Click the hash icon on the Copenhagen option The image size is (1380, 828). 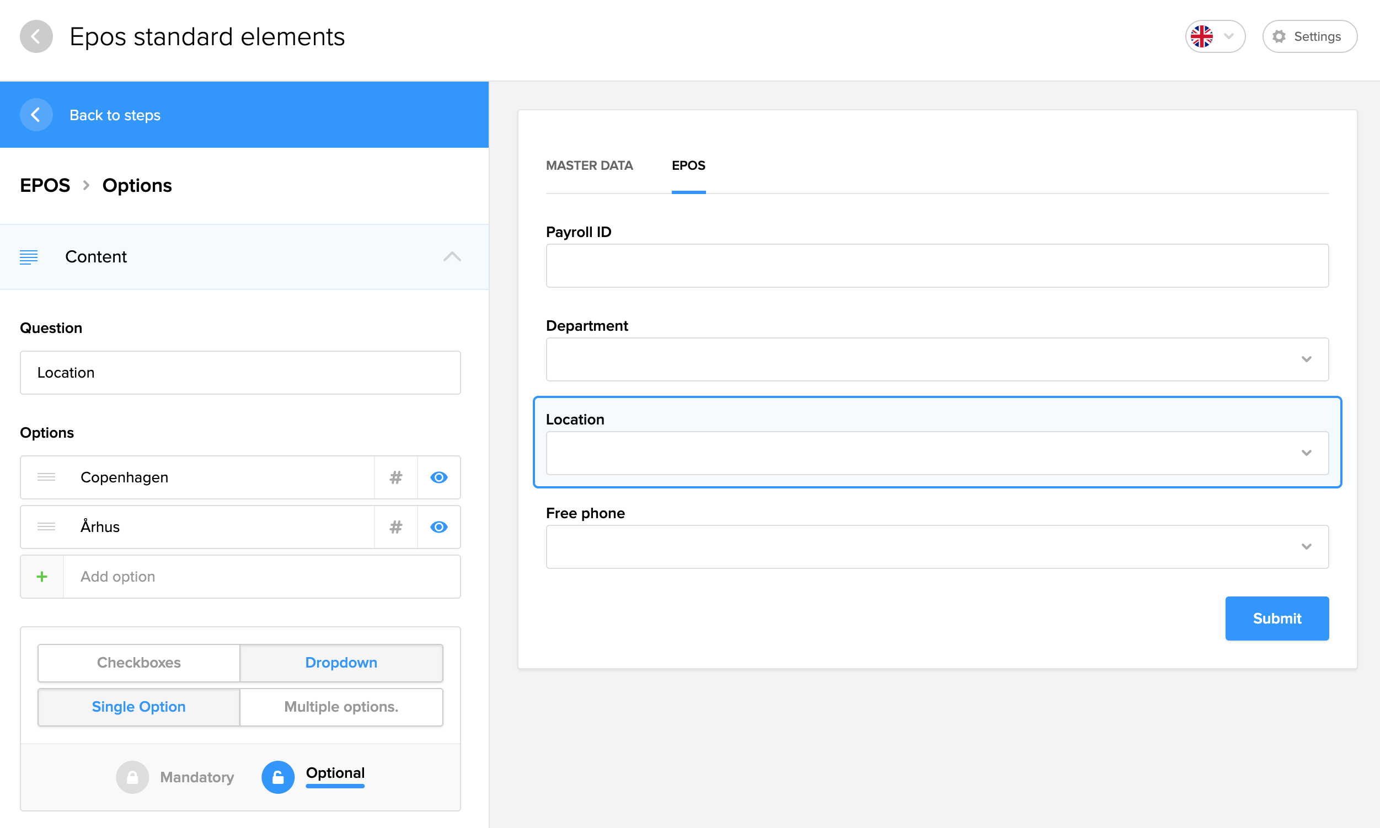click(396, 477)
